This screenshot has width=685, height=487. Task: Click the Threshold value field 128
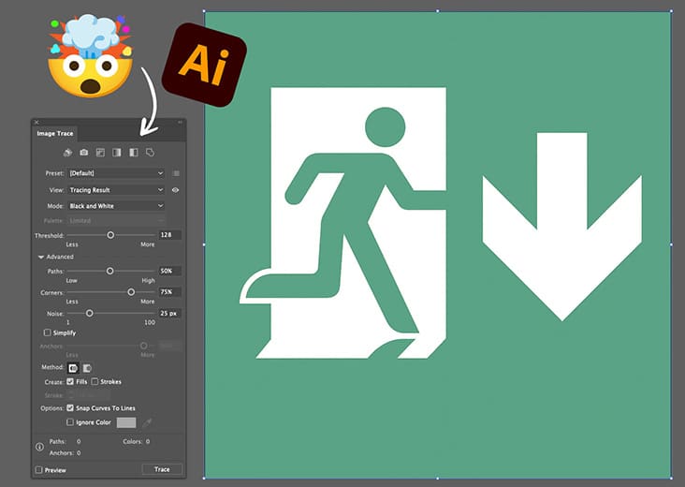pyautogui.click(x=170, y=235)
